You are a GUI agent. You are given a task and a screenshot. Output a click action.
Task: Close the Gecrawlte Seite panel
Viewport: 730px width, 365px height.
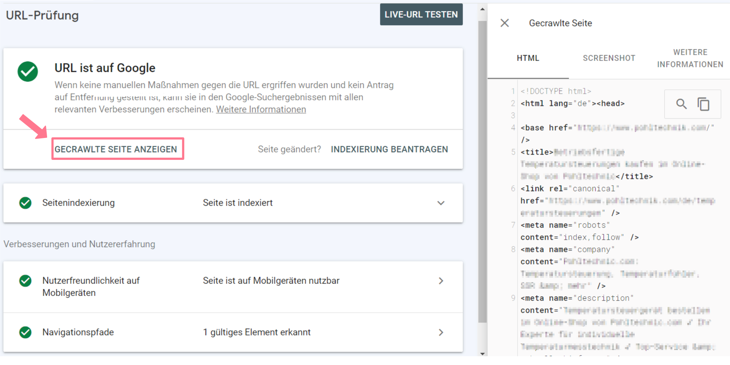504,23
